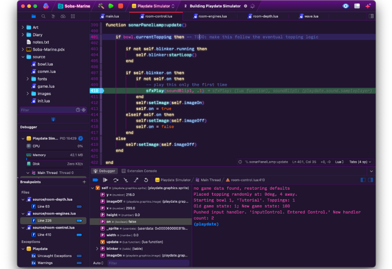Add a breakpoint with the plus button

pos(84,182)
